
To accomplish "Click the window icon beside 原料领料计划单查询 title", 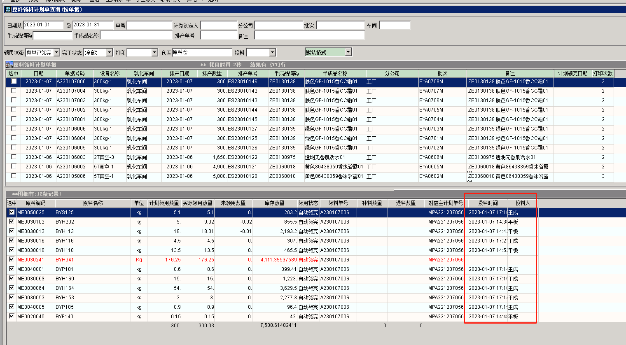I will [8, 9].
